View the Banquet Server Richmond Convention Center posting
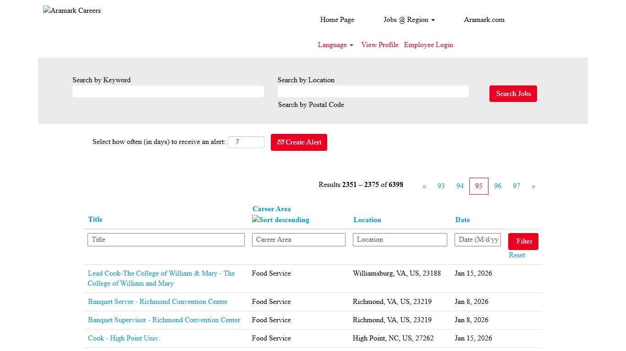This screenshot has height=351, width=626. click(157, 302)
